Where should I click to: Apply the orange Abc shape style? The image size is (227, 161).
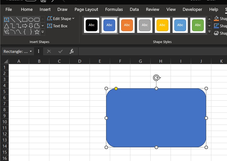click(127, 25)
